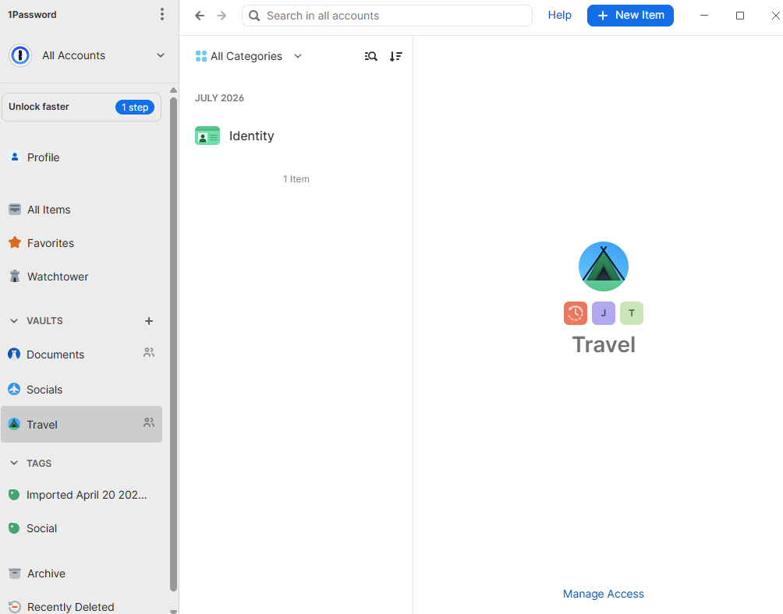This screenshot has height=614, width=783.
Task: Maximize the 1Password window
Action: tap(740, 16)
